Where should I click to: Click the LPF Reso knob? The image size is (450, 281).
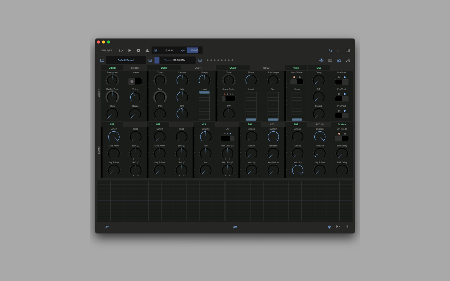136,137
